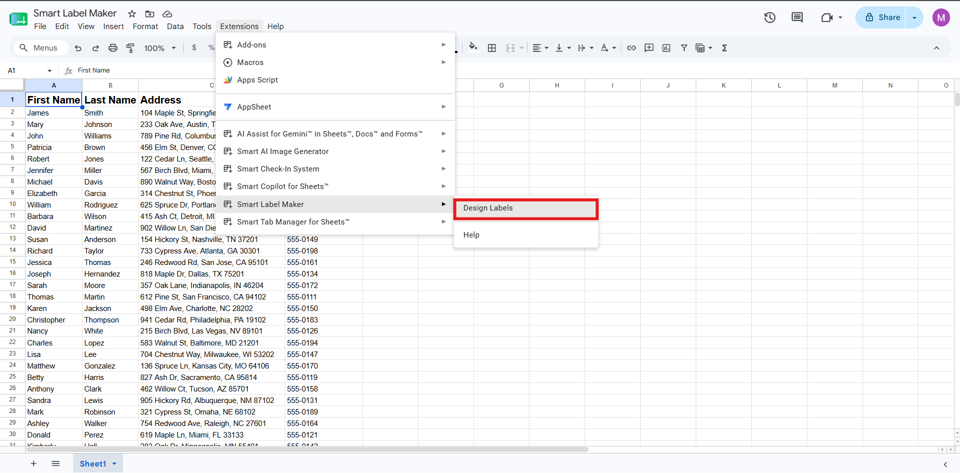Viewport: 960px width, 473px height.
Task: Format as currency with dollar icon
Action: point(194,47)
